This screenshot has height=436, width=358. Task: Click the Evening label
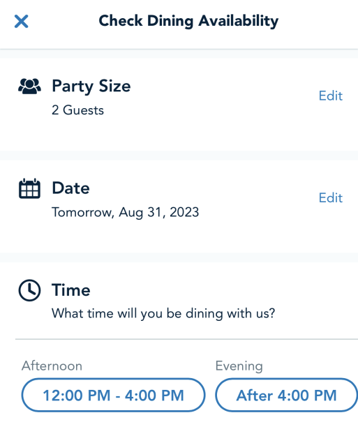239,366
